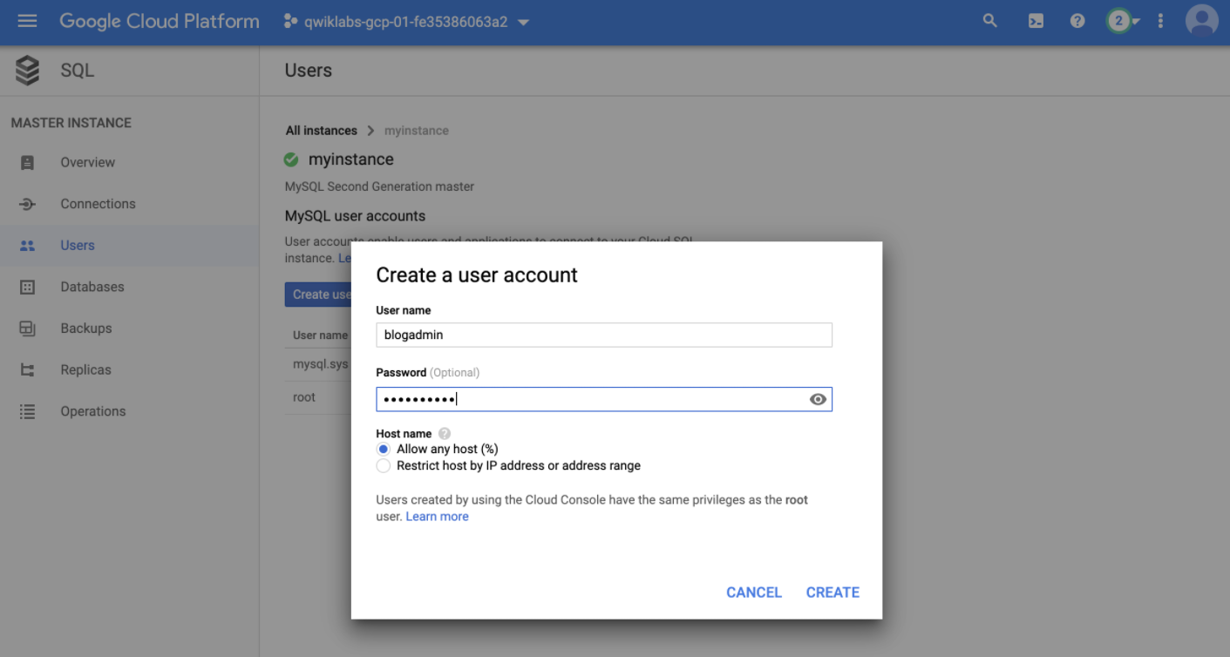
Task: Open Overview in the sidebar
Action: (x=87, y=162)
